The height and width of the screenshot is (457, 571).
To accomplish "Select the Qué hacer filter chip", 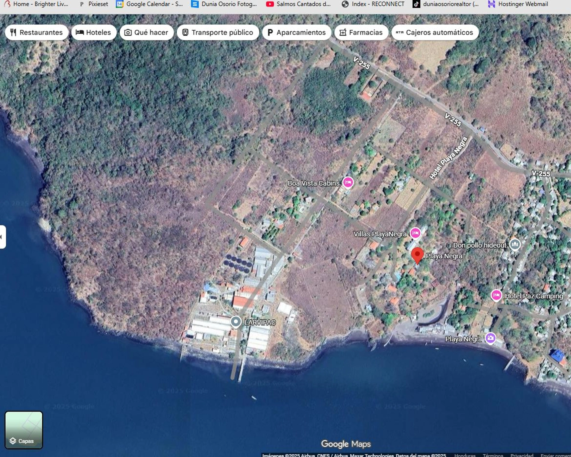I will click(x=147, y=32).
